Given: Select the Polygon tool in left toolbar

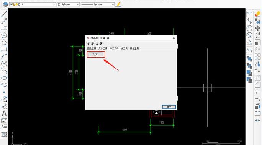Looking at the screenshot, I should pyautogui.click(x=4, y=35).
